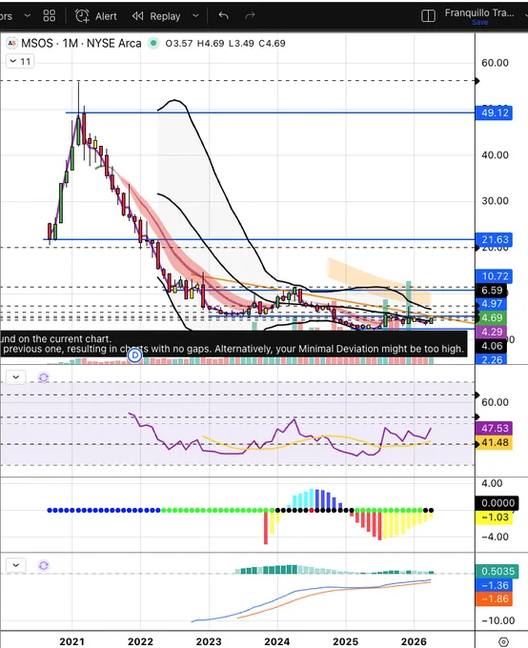Start bar Replay mode

pyautogui.click(x=156, y=16)
